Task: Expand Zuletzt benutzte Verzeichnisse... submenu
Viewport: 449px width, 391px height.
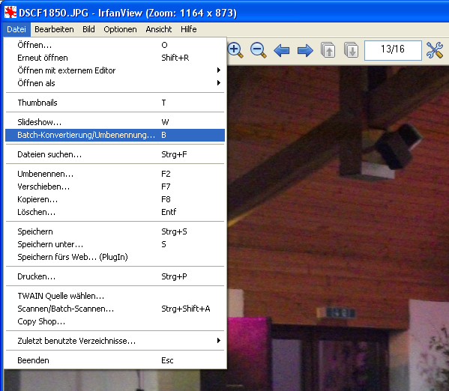Action: [115, 341]
